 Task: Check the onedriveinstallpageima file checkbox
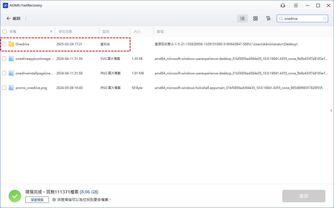pos(4,73)
